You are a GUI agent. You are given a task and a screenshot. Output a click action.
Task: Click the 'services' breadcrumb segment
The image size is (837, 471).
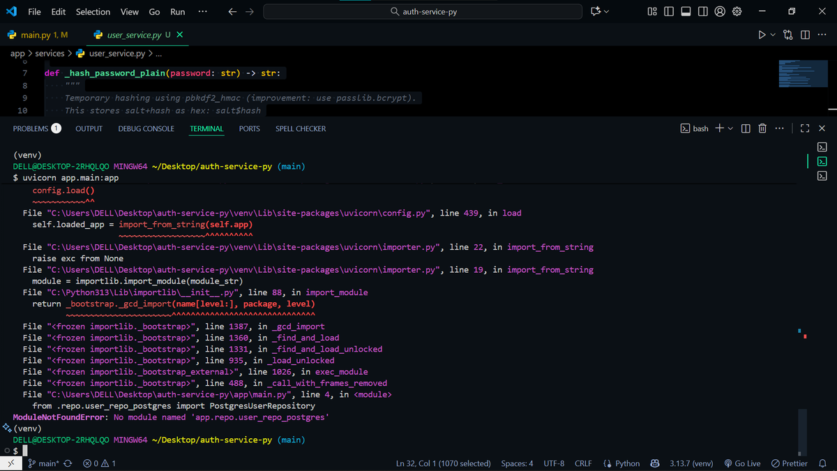50,54
